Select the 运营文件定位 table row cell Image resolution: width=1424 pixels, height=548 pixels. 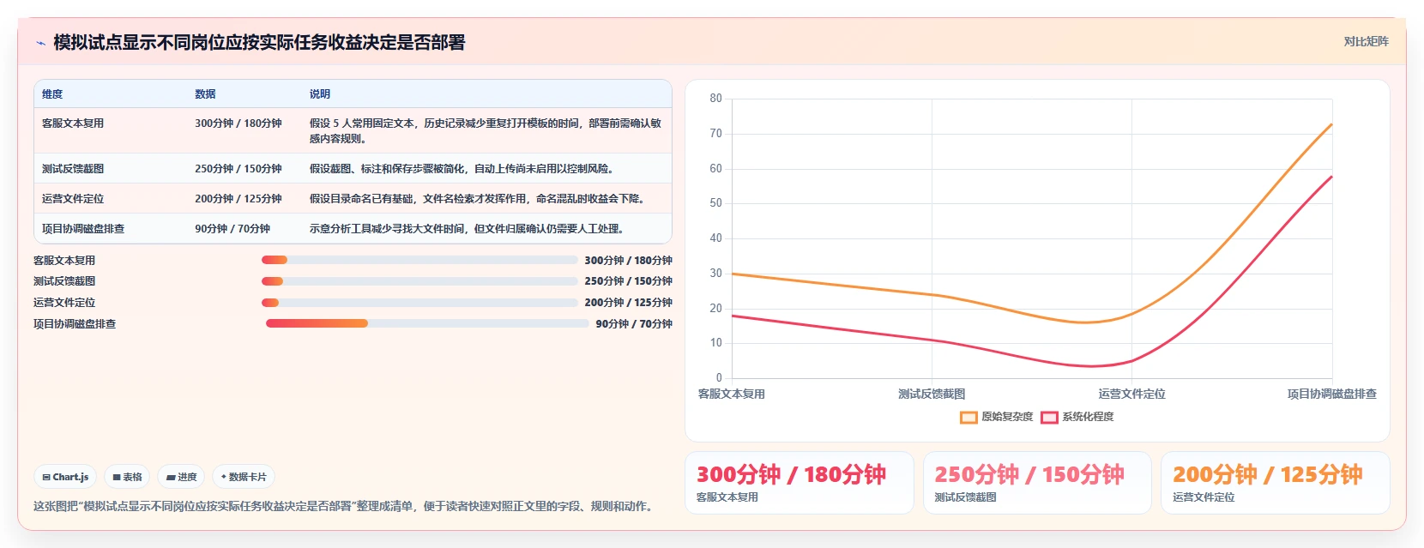pyautogui.click(x=73, y=199)
